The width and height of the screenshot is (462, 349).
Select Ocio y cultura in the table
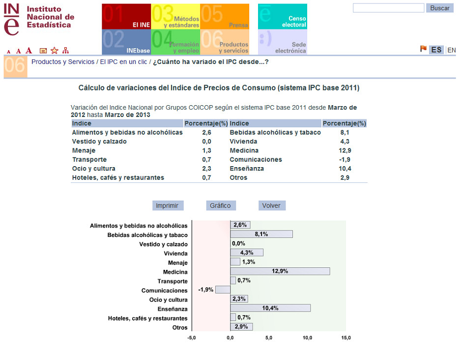(94, 169)
